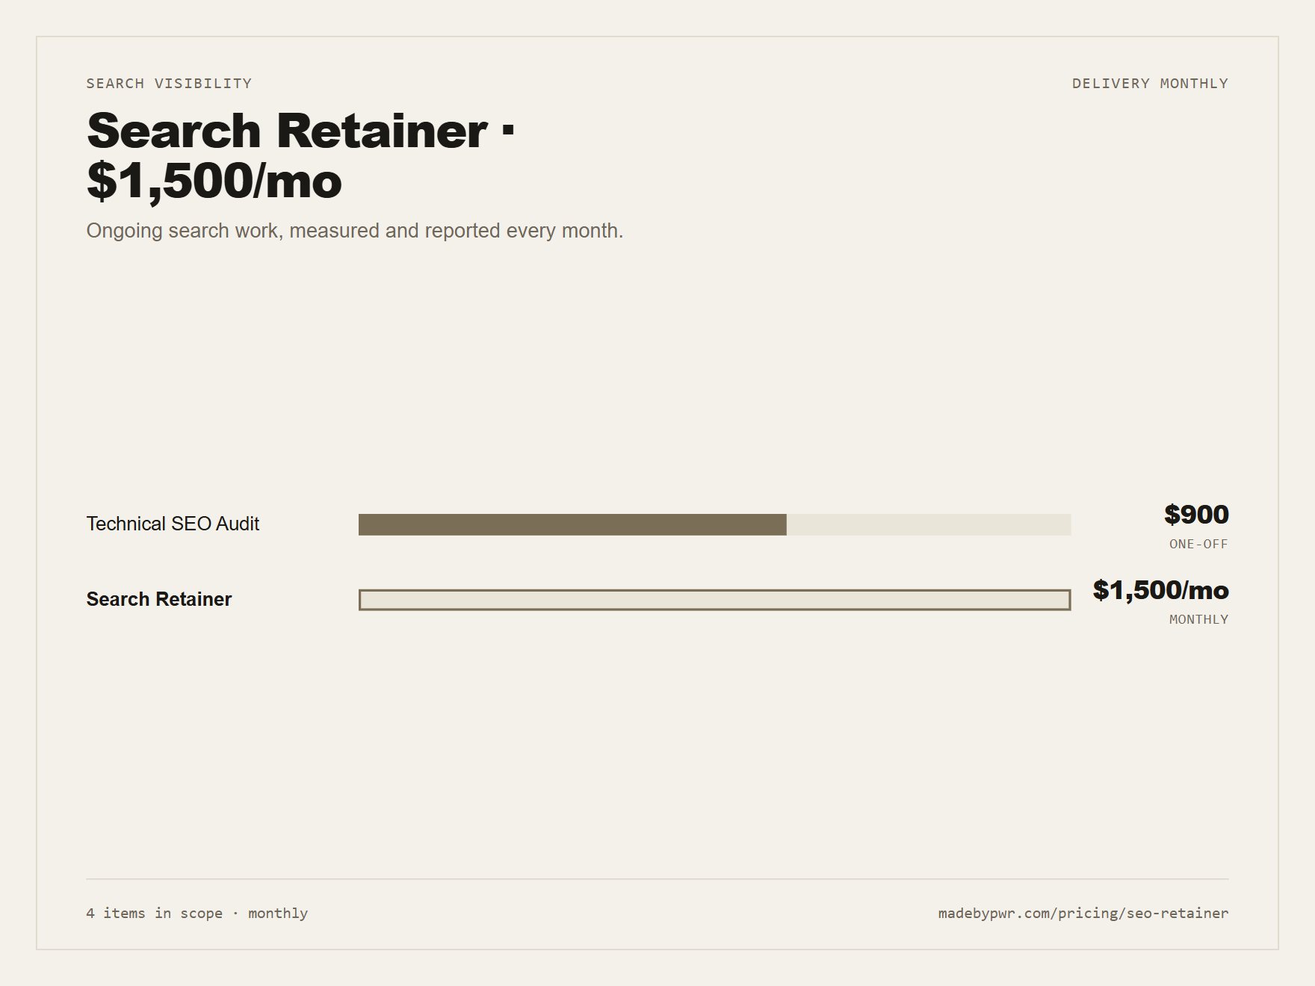Click the 'DELIVERY MONTHLY' label
The image size is (1315, 986).
coord(1150,83)
